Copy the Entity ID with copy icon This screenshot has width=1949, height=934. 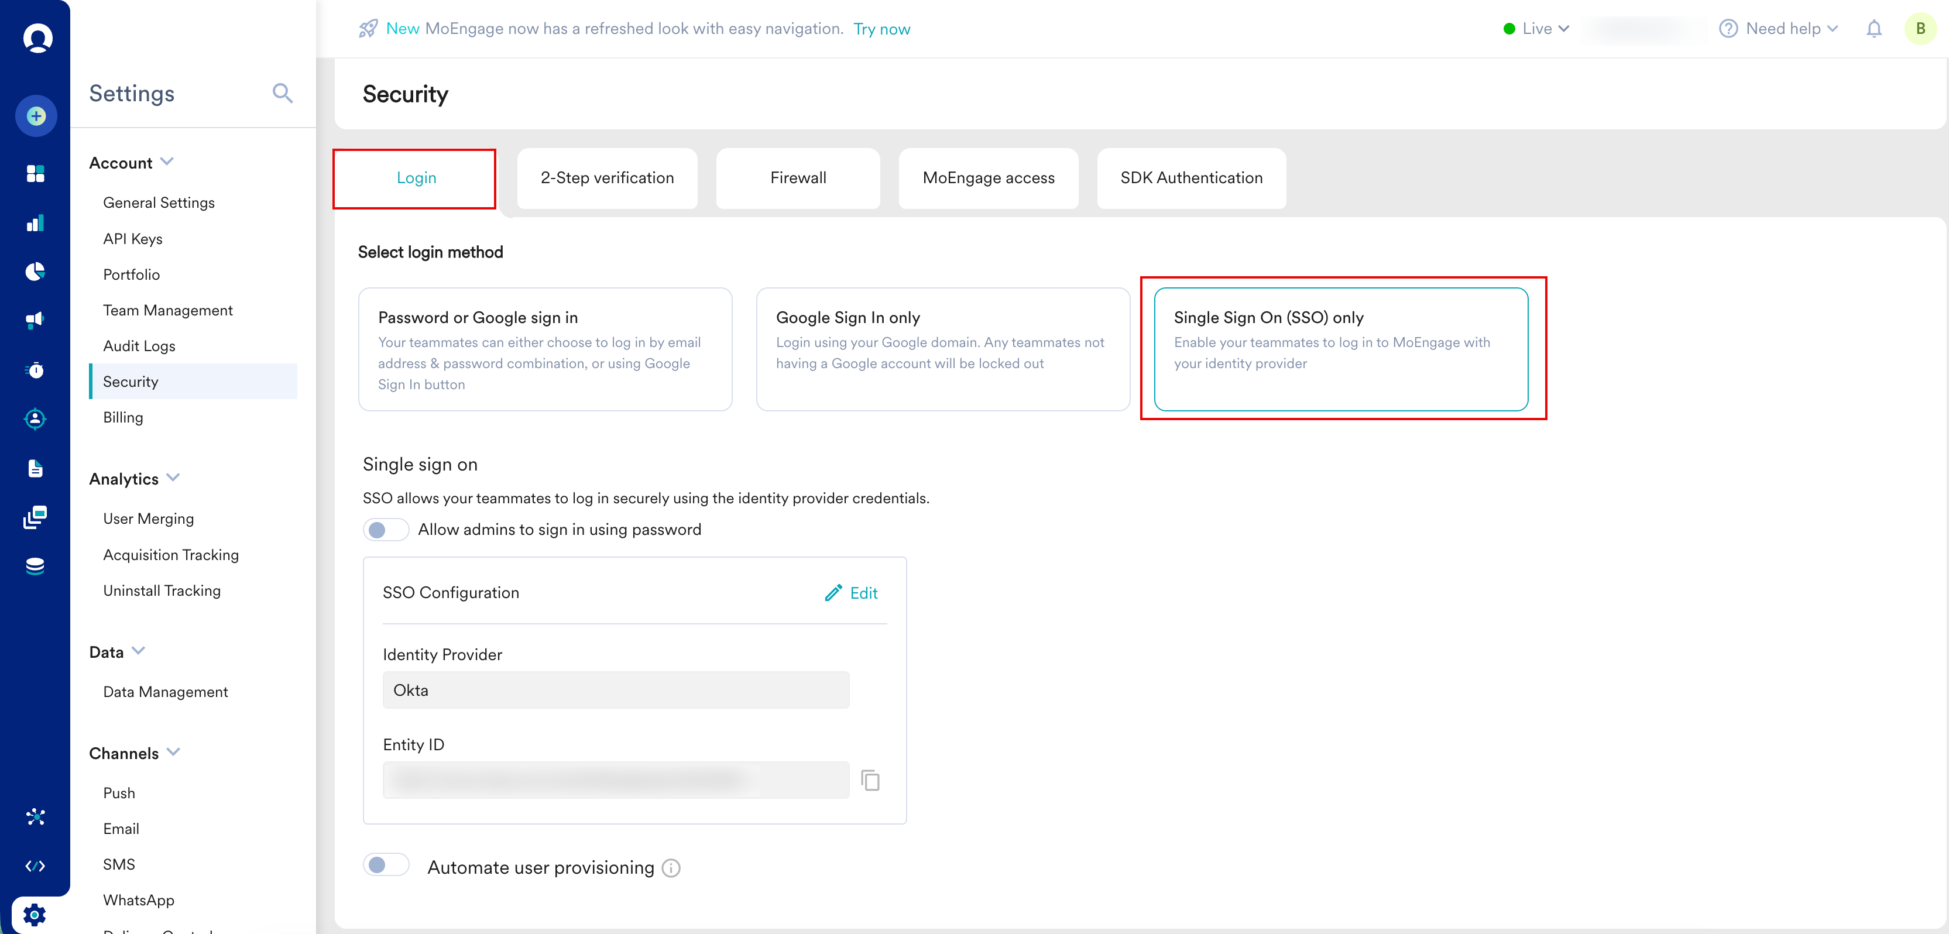(870, 780)
